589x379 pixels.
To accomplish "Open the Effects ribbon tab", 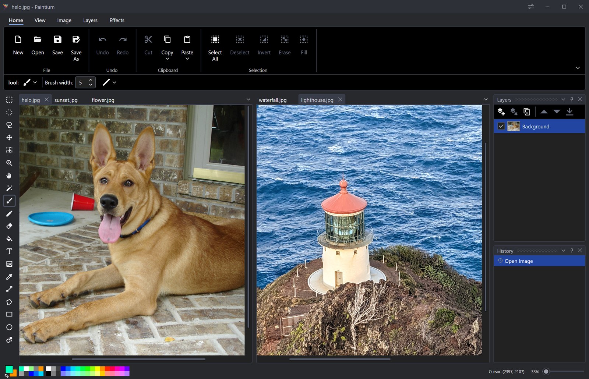I will click(117, 20).
